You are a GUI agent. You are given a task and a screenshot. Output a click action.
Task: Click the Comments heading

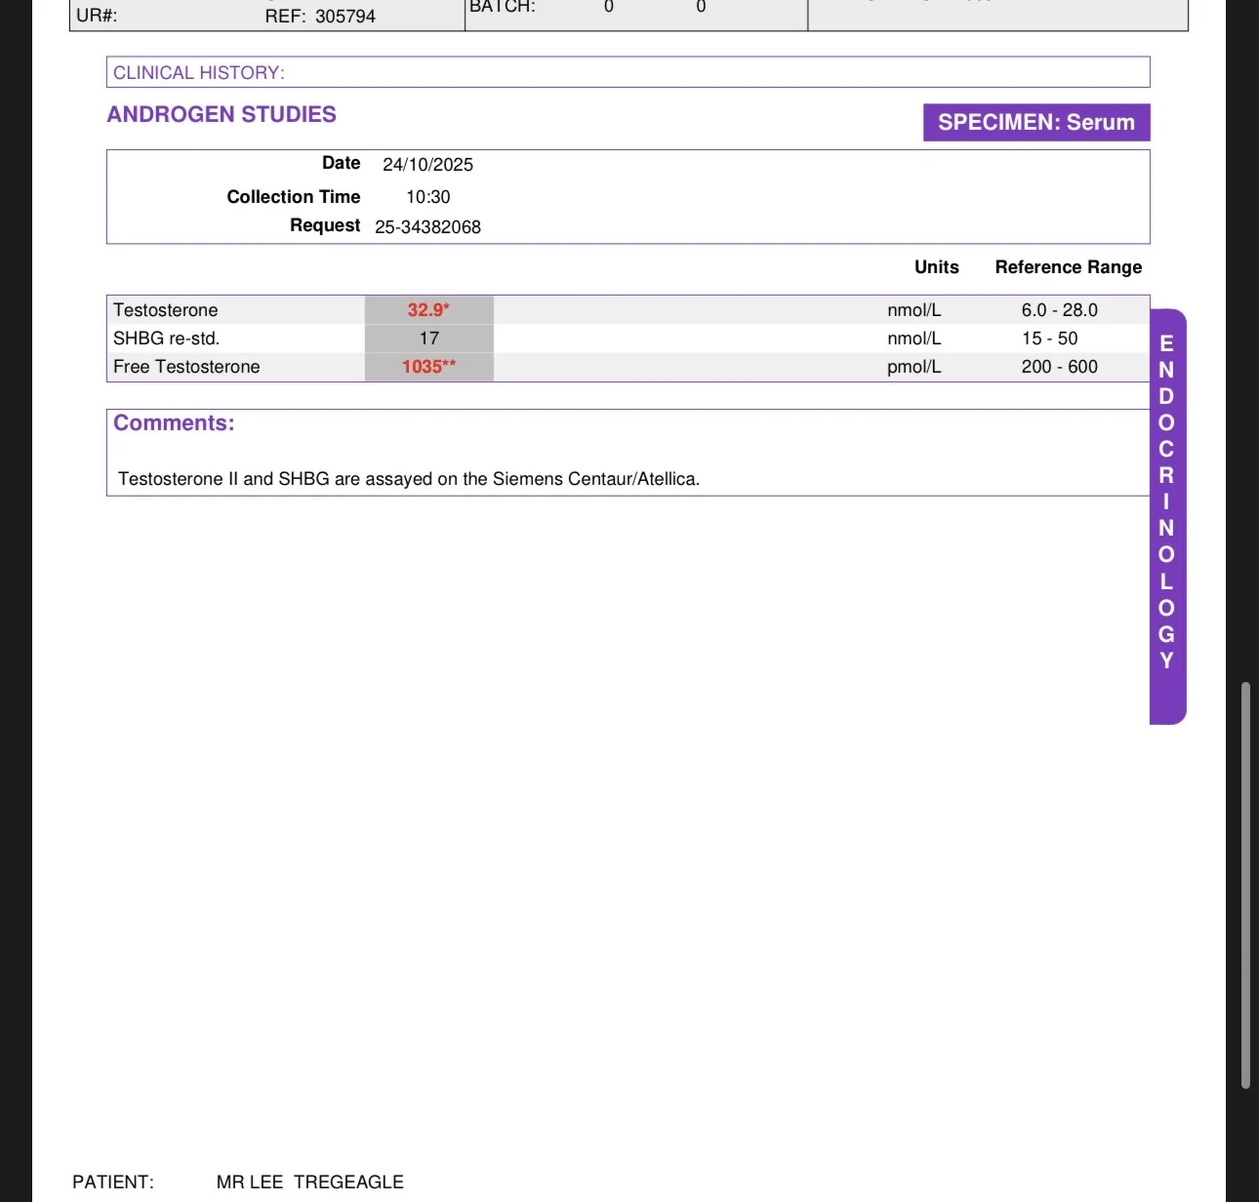[174, 423]
